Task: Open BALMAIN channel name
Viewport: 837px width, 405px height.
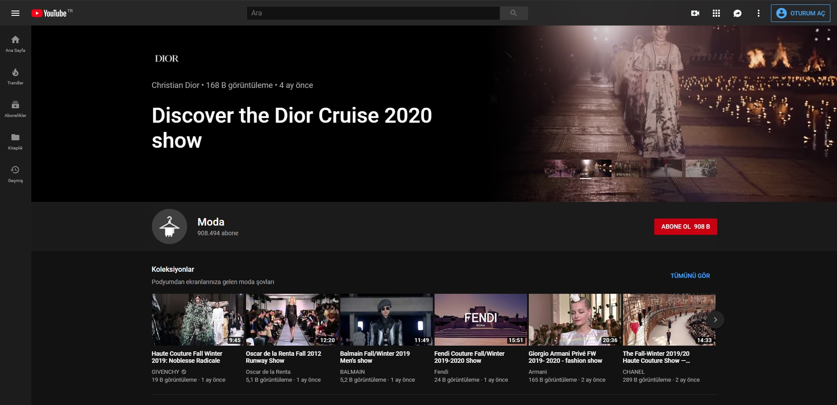Action: tap(352, 372)
